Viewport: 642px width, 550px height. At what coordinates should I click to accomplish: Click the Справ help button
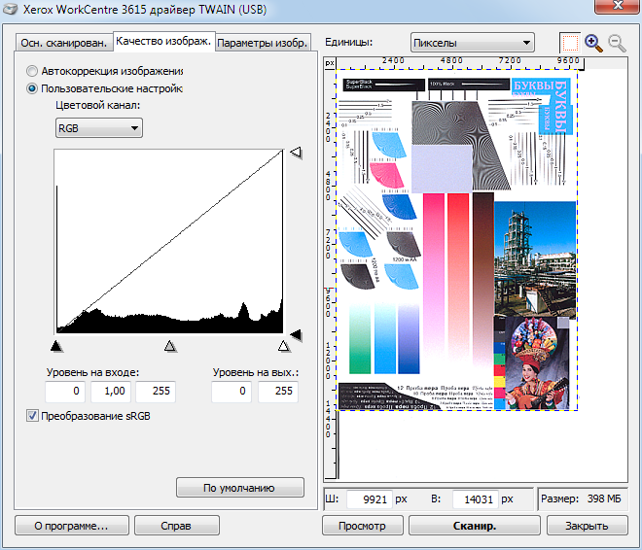(x=176, y=526)
